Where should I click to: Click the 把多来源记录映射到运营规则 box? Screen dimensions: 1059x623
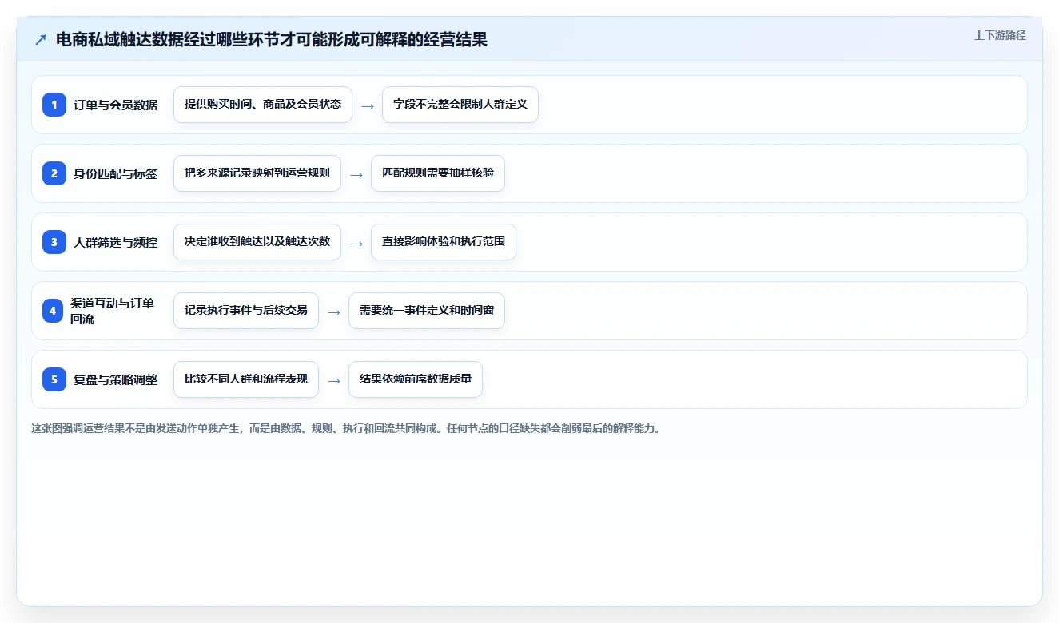point(257,173)
